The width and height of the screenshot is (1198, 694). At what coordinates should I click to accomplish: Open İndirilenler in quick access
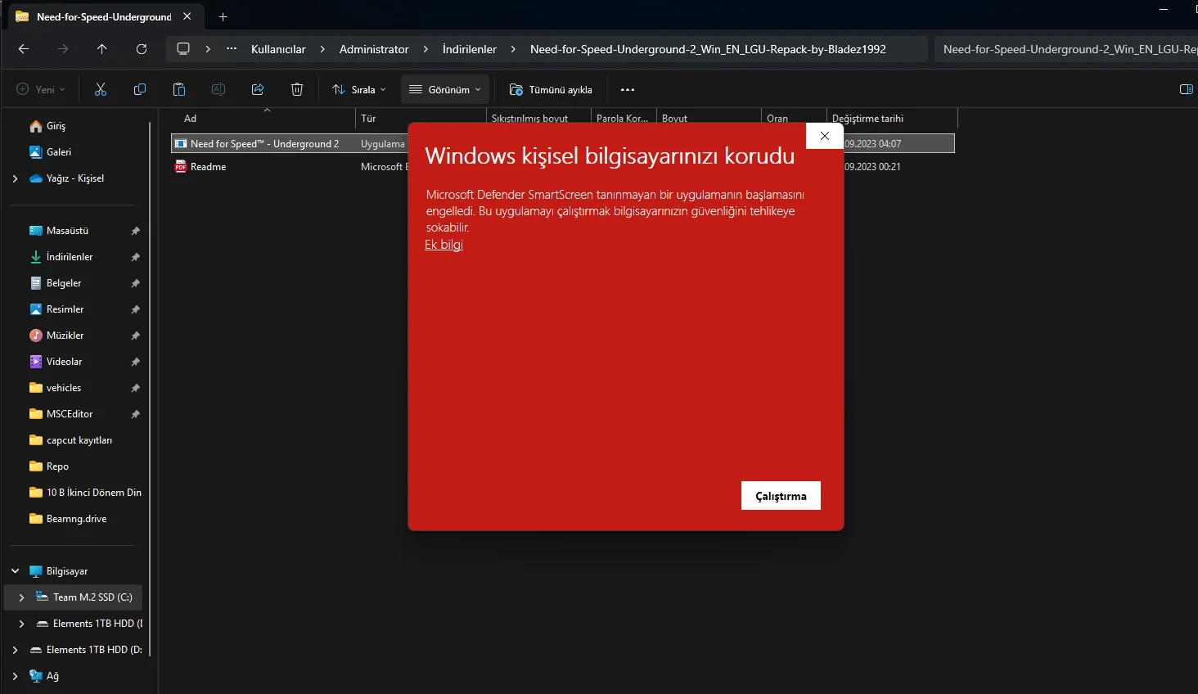[70, 257]
